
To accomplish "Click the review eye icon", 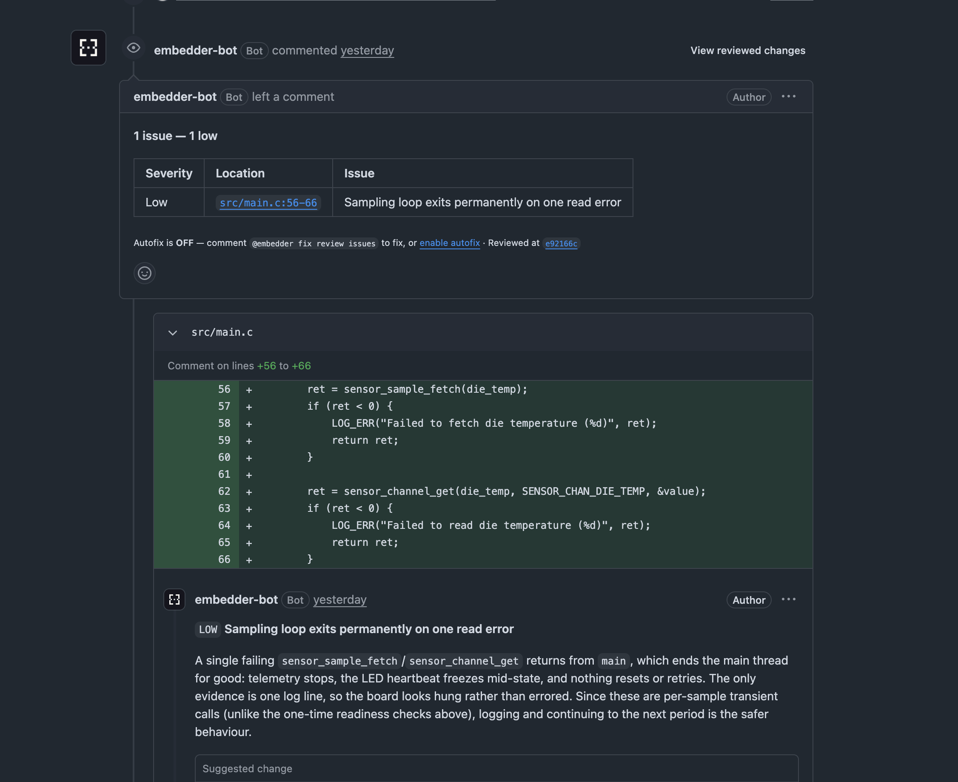I will [x=134, y=48].
